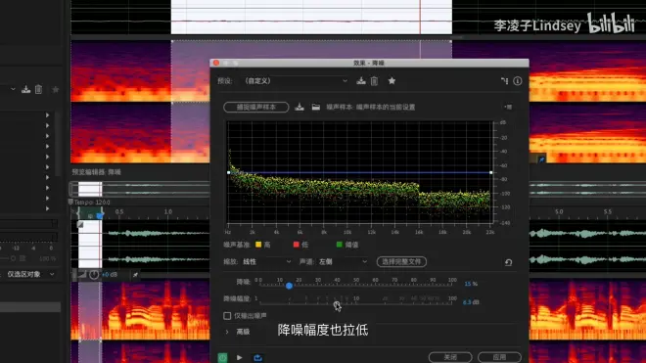
Task: Toggle effect power state button
Action: tap(222, 358)
